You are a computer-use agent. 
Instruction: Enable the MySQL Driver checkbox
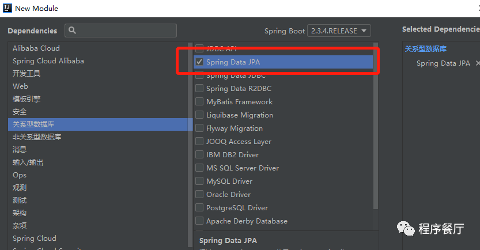click(x=199, y=181)
